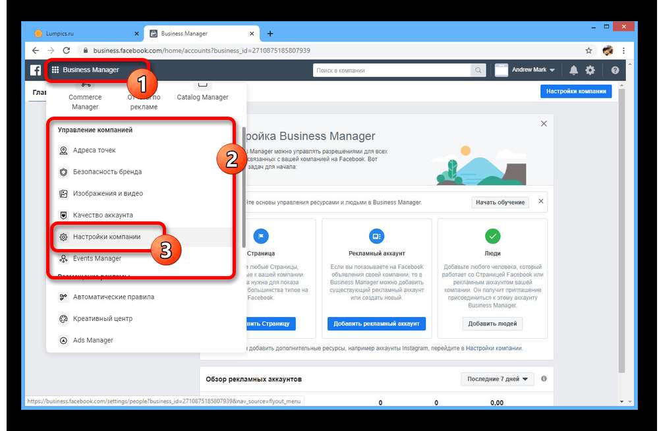Open Events Manager from the menu
This screenshot has height=431, width=659.
click(97, 258)
